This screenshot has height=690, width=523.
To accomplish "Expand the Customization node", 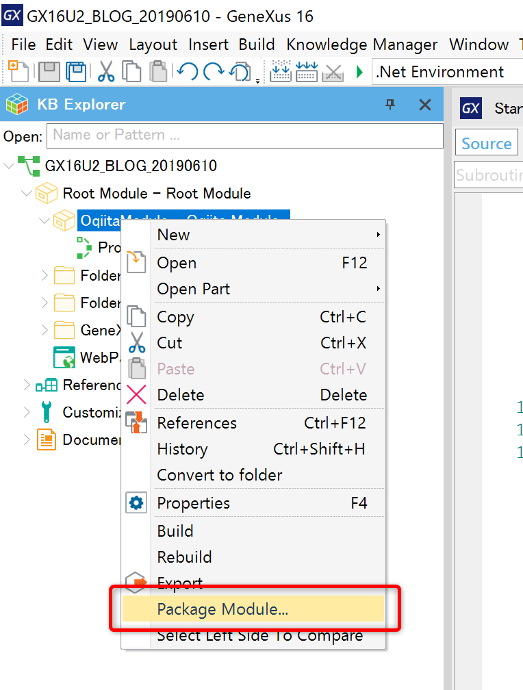I will point(27,412).
